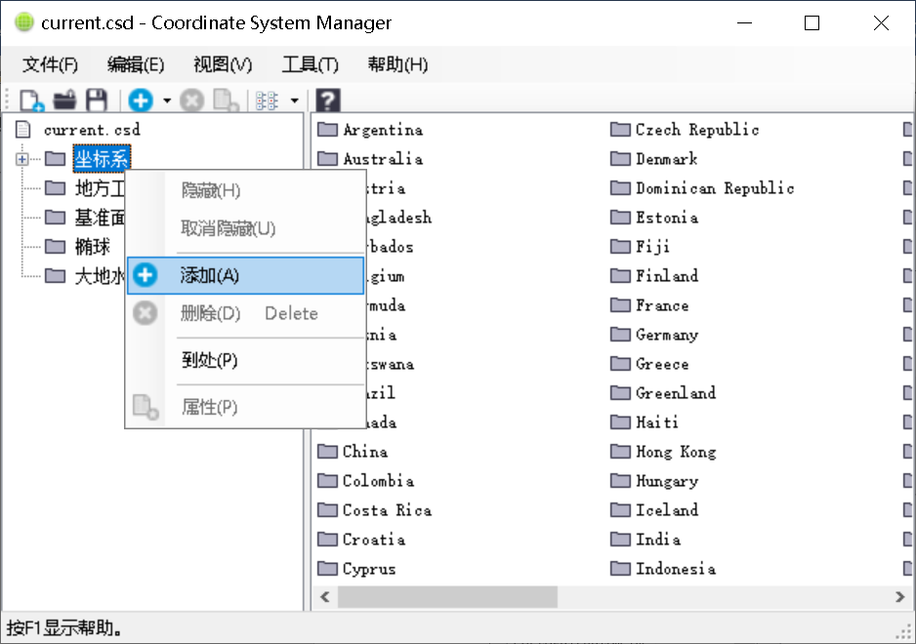This screenshot has width=916, height=644.
Task: Select the Germany folder
Action: (666, 335)
